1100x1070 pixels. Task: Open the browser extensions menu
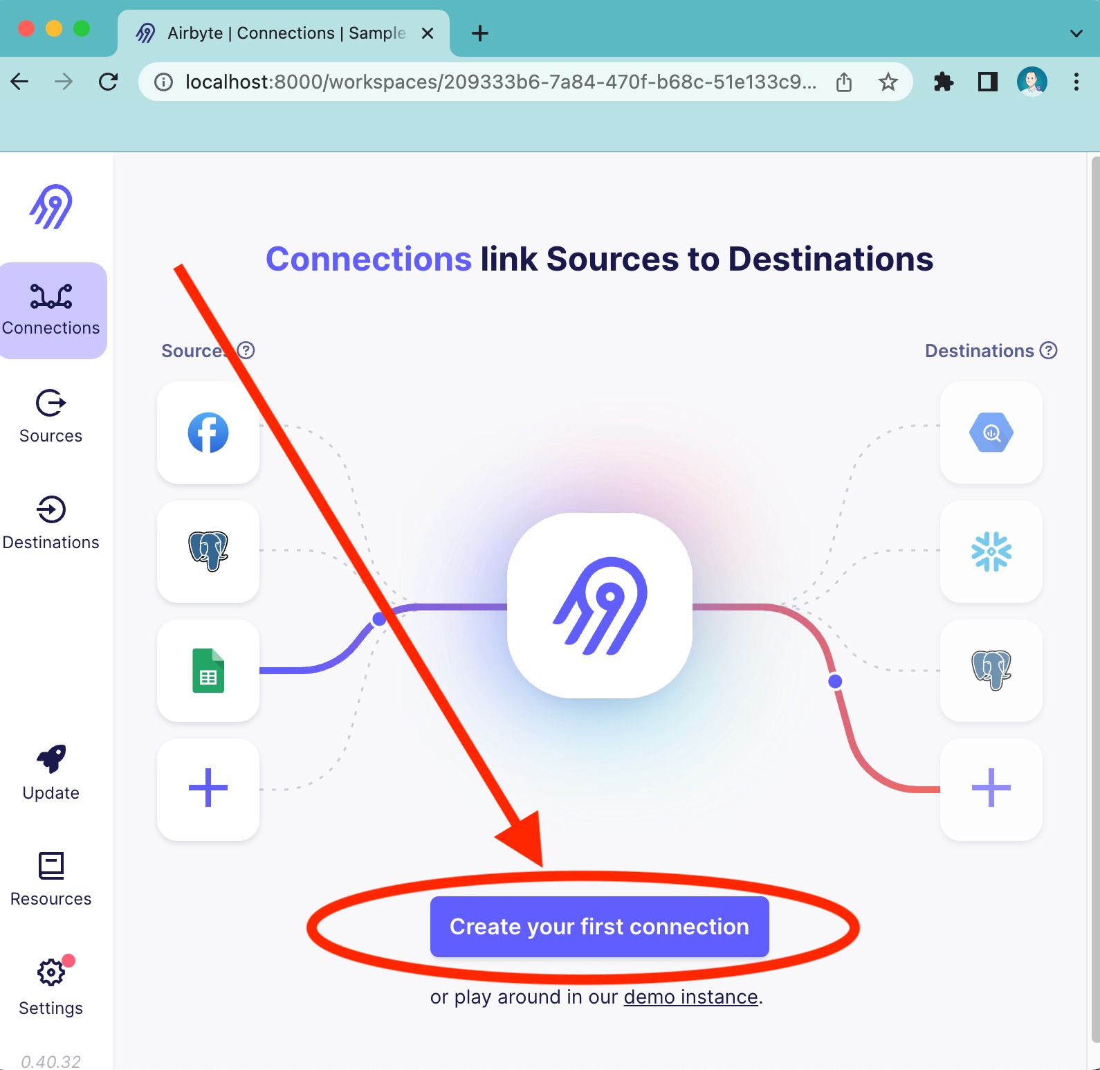point(944,82)
